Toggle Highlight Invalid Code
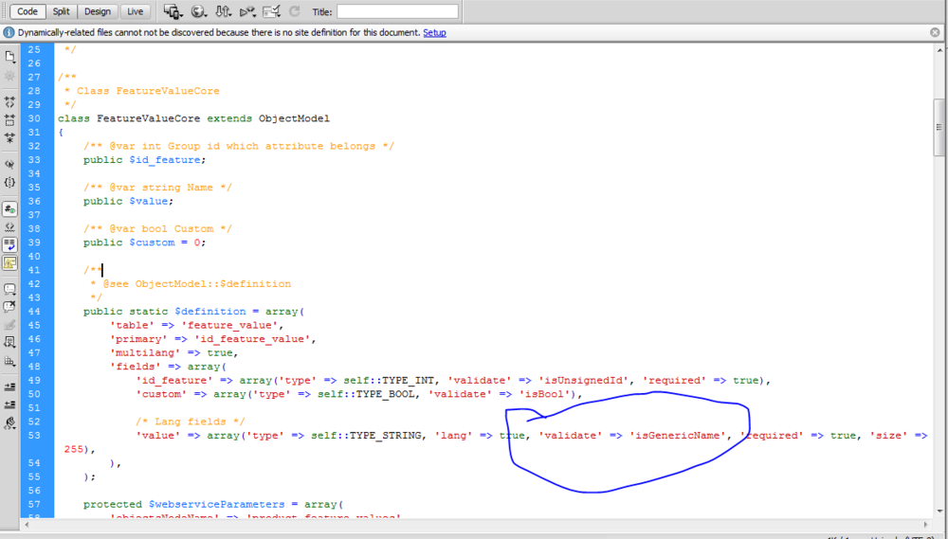Screen dimensions: 948x539 point(9,227)
